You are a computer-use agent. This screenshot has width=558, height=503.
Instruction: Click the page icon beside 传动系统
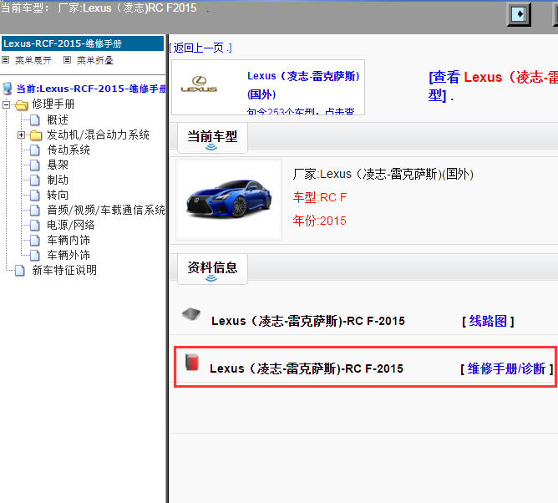click(x=35, y=150)
